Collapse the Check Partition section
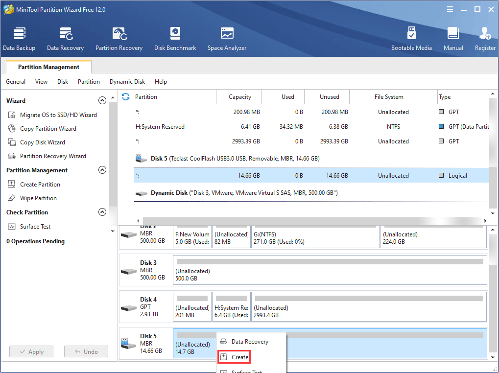499x373 pixels. (x=102, y=212)
